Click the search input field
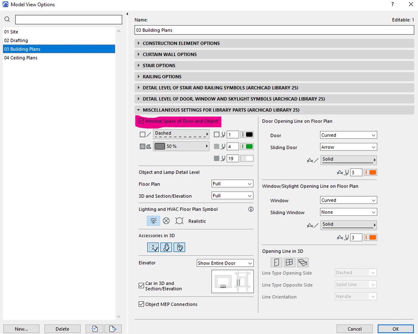 tap(69, 19)
